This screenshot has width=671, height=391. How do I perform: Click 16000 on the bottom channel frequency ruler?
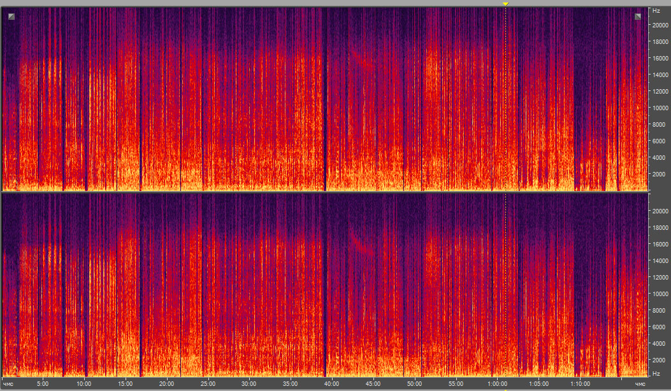pos(659,244)
